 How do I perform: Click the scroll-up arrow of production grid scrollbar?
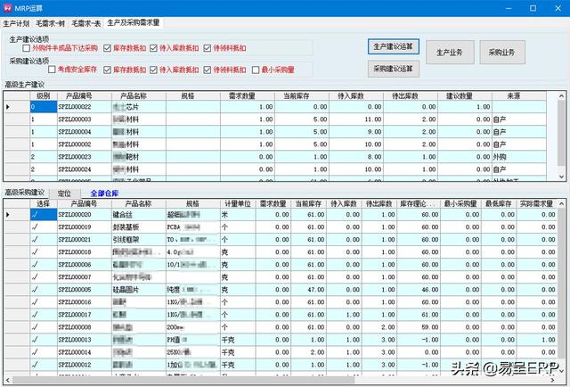coord(560,95)
